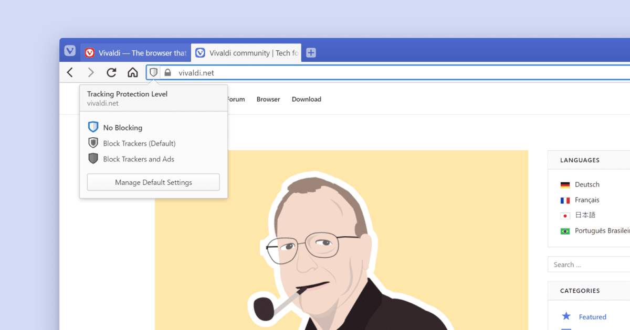The height and width of the screenshot is (330, 630).
Task: Select the Vivaldi community tab
Action: (246, 53)
